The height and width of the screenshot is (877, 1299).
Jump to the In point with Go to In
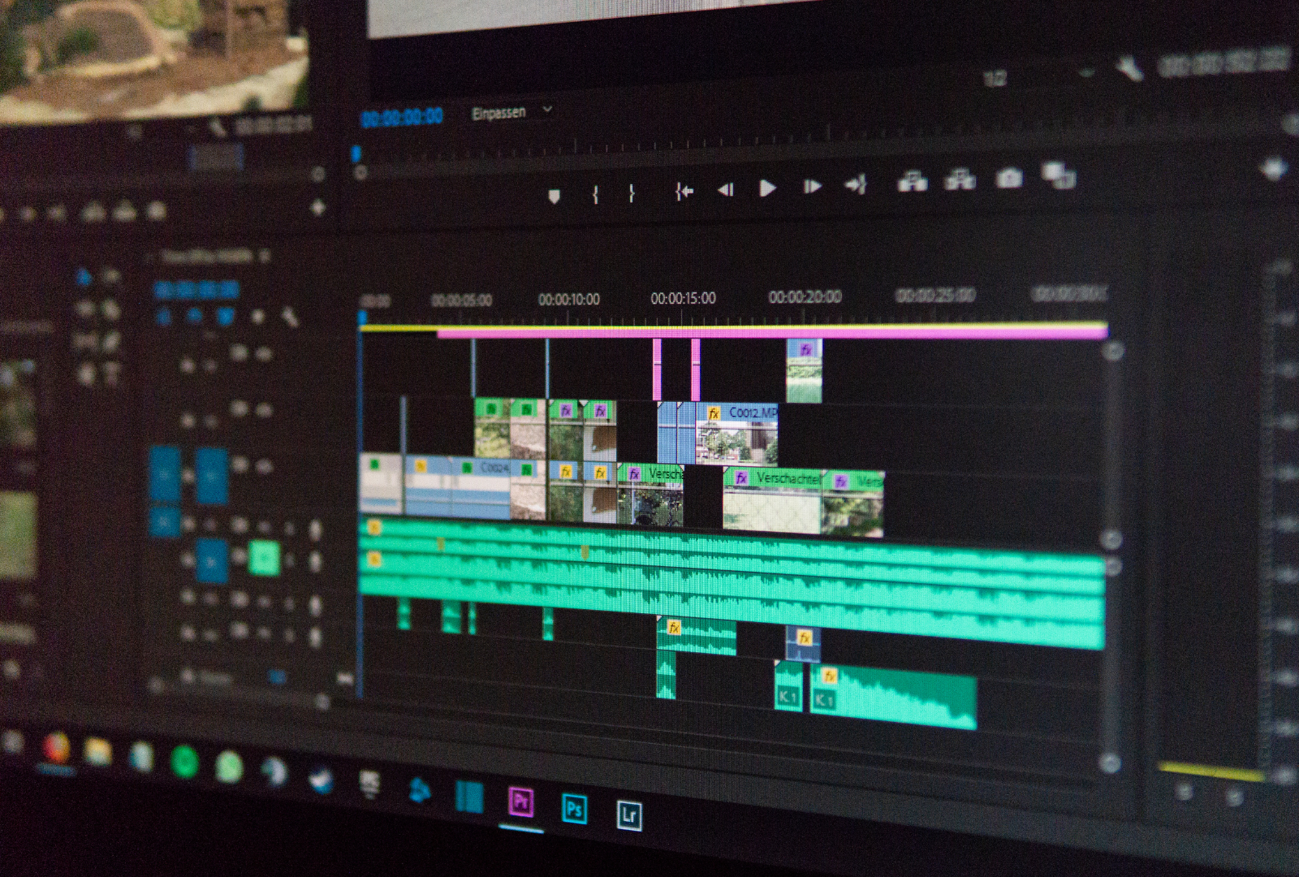pos(684,191)
